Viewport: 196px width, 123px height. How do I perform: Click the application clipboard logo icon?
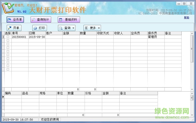pyautogui.click(x=8, y=8)
